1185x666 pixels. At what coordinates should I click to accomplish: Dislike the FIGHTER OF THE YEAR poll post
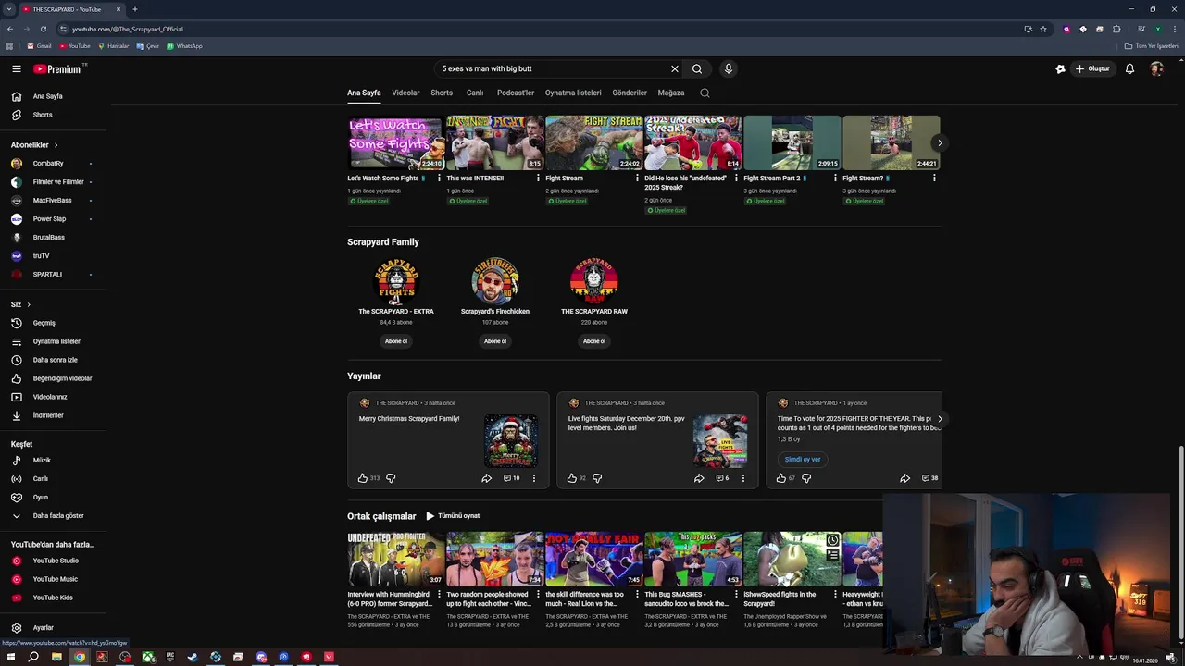(806, 478)
